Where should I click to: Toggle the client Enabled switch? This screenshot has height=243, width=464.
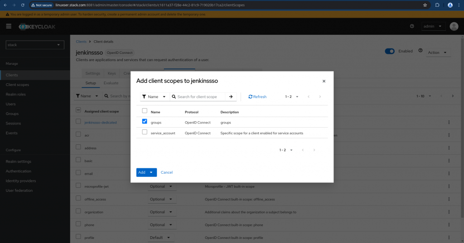coord(390,51)
